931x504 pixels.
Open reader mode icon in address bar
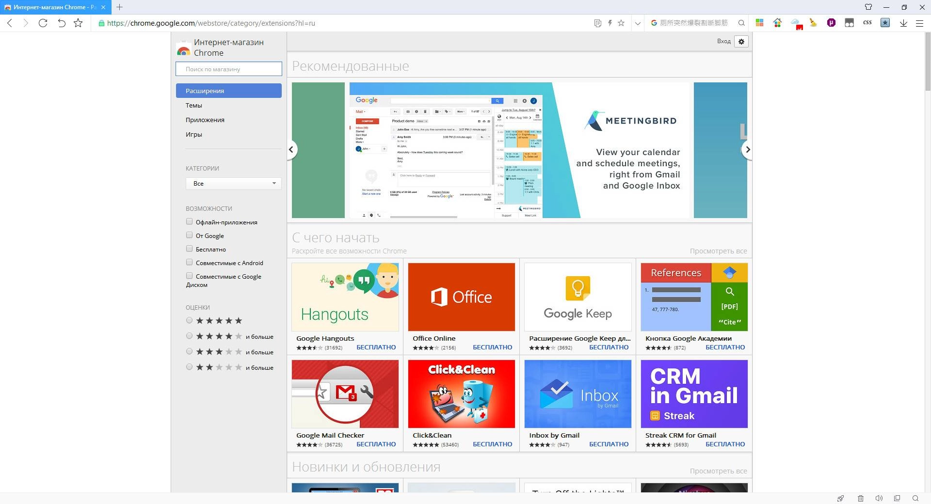597,23
